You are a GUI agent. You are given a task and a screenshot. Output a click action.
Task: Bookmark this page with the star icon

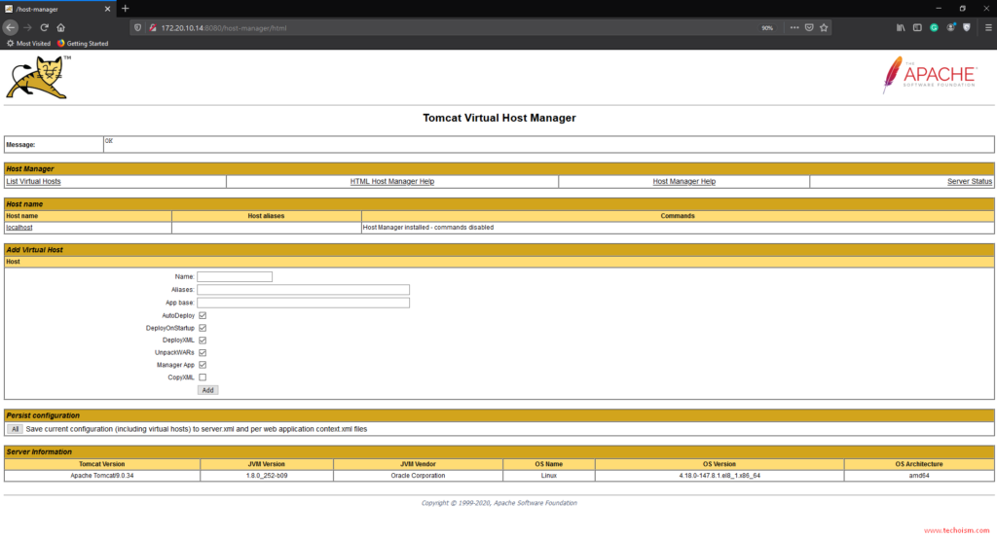(x=824, y=28)
